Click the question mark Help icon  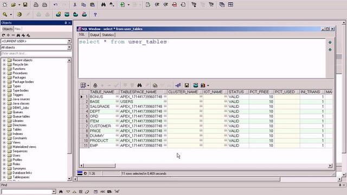click(95, 15)
